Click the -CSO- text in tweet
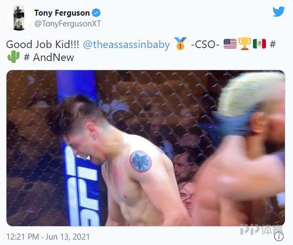Viewport: 293px width, 245px height. click(205, 45)
